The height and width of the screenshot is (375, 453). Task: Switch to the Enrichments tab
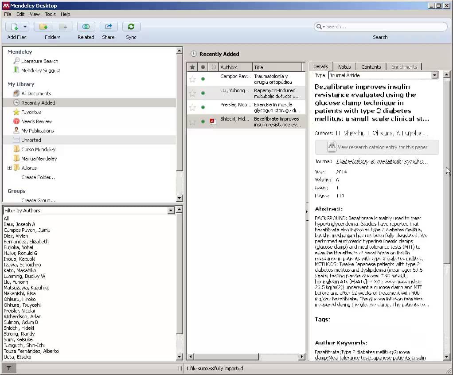pos(404,67)
